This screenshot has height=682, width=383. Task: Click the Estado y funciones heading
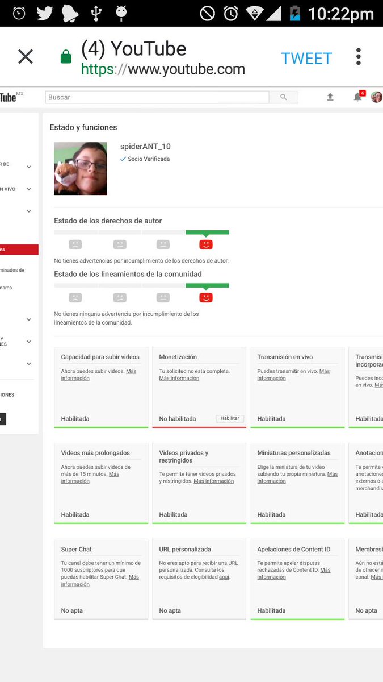coord(83,127)
